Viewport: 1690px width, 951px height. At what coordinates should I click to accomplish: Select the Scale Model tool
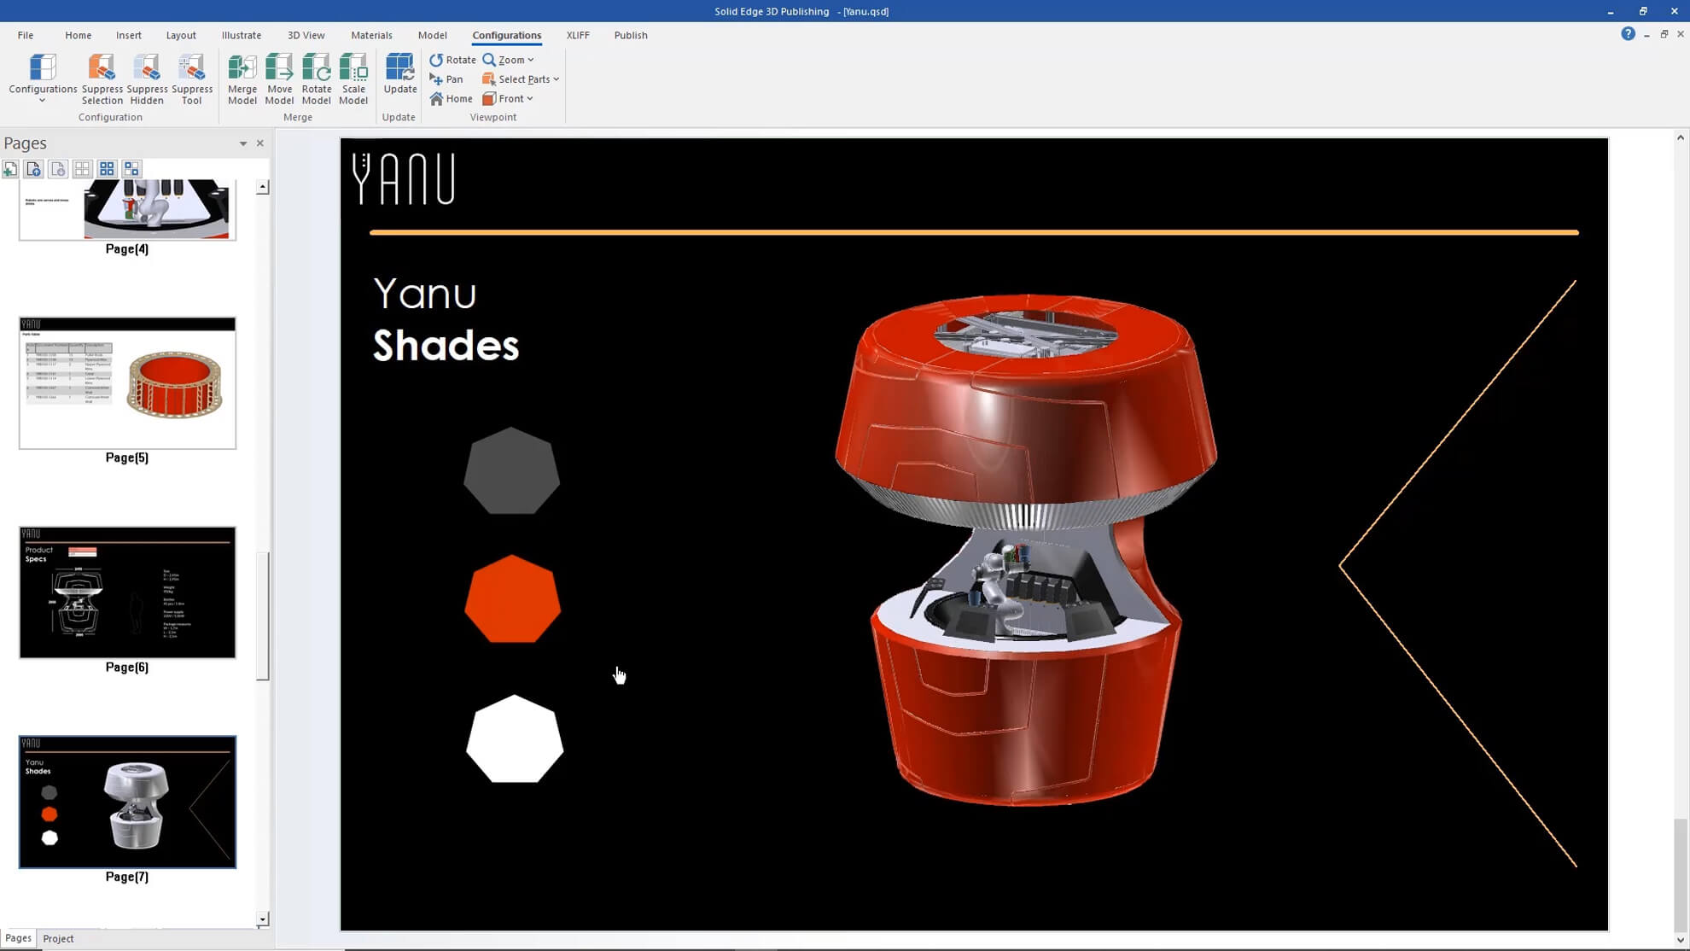354,79
